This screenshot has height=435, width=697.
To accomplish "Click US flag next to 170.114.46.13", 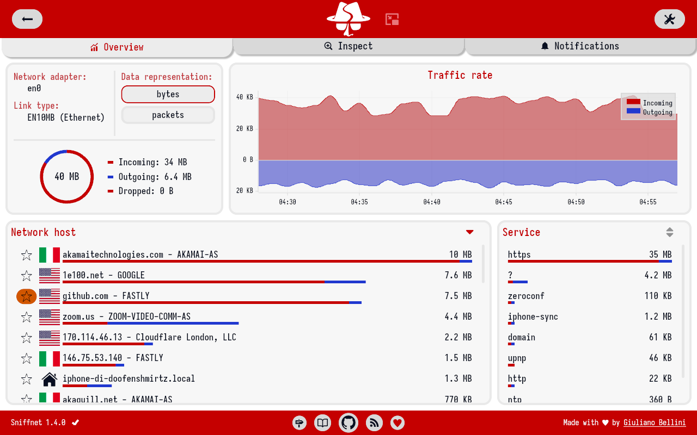I will [x=50, y=337].
